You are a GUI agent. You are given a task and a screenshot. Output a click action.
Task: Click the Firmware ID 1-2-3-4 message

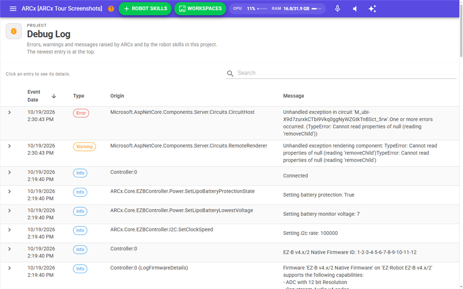coord(350,252)
